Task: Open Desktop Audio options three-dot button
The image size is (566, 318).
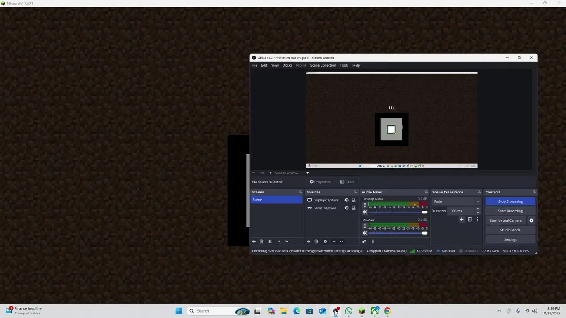Action: coord(365,205)
